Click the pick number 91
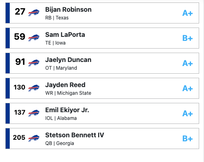 coord(20,62)
